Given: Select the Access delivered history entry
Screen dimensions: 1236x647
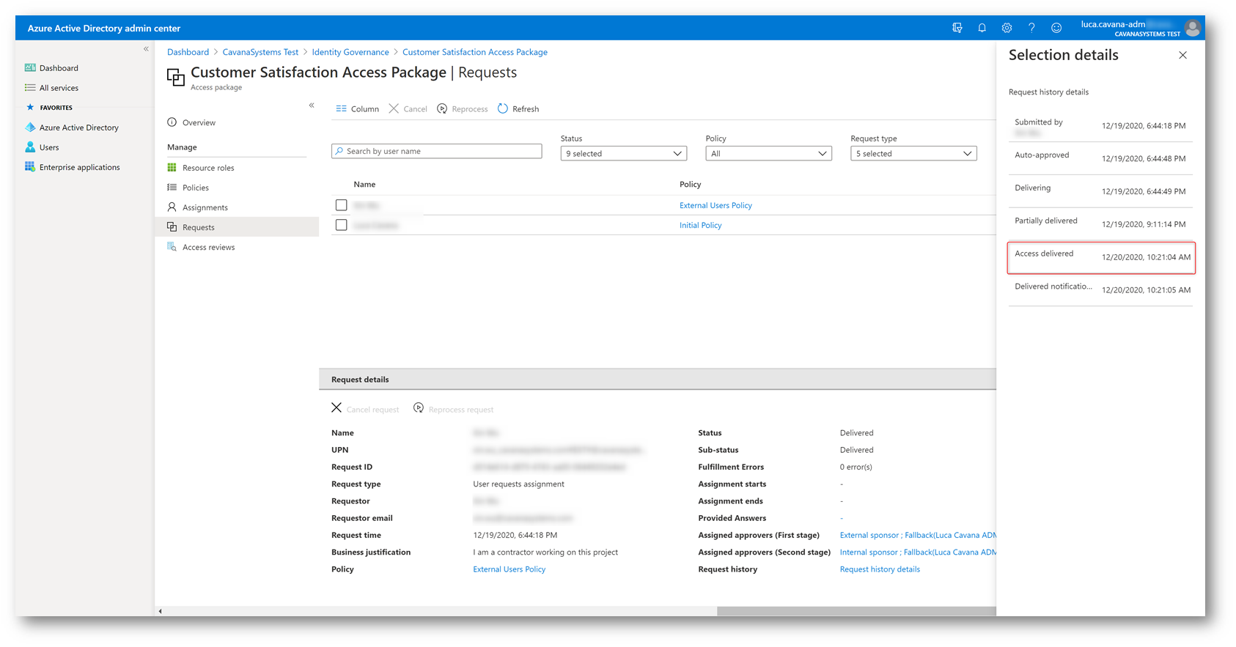Looking at the screenshot, I should click(x=1101, y=257).
